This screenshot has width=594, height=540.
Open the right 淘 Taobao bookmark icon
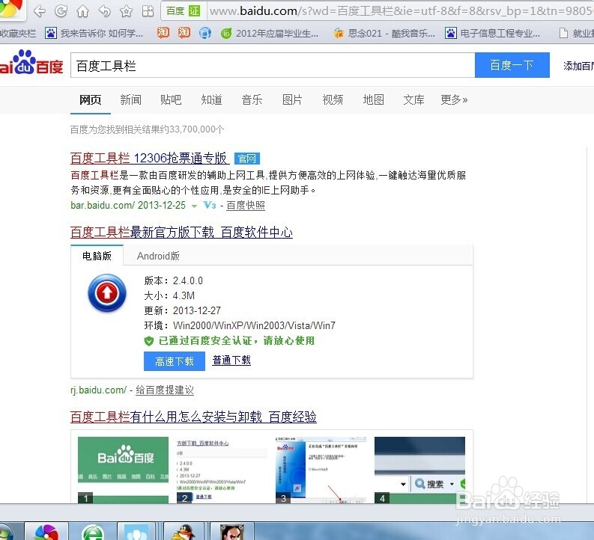(184, 33)
